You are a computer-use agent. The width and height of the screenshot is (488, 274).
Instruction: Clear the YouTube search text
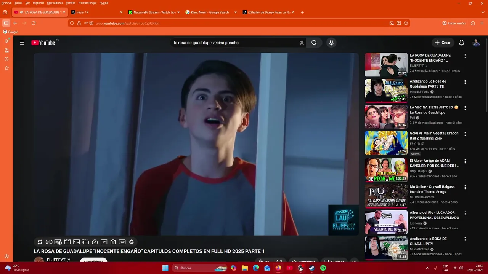302,43
